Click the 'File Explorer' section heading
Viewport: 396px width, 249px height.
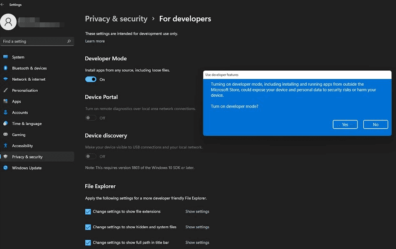(x=100, y=187)
